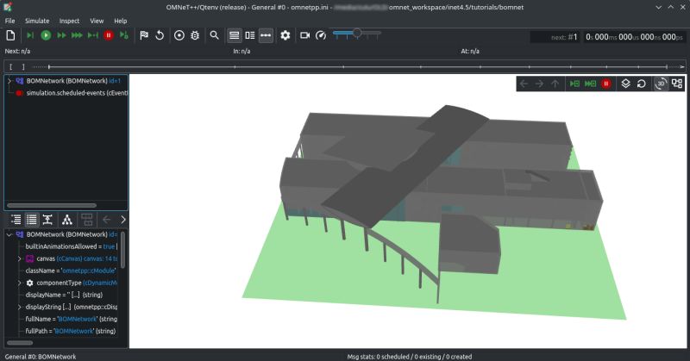
Task: Click the run until button in main toolbar
Action: pos(93,35)
